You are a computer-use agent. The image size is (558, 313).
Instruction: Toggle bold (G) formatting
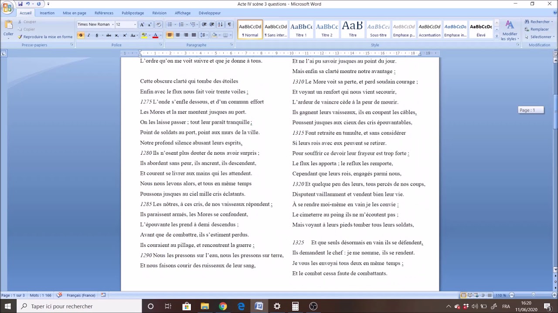tap(81, 35)
